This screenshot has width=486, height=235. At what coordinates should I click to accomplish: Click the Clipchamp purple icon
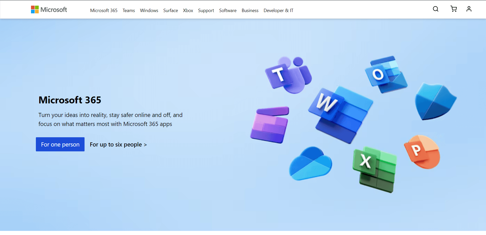[x=270, y=125]
